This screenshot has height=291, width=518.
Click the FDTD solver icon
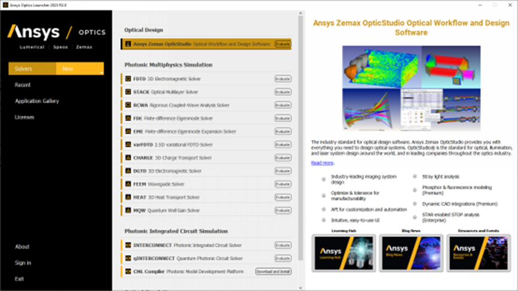(128, 79)
